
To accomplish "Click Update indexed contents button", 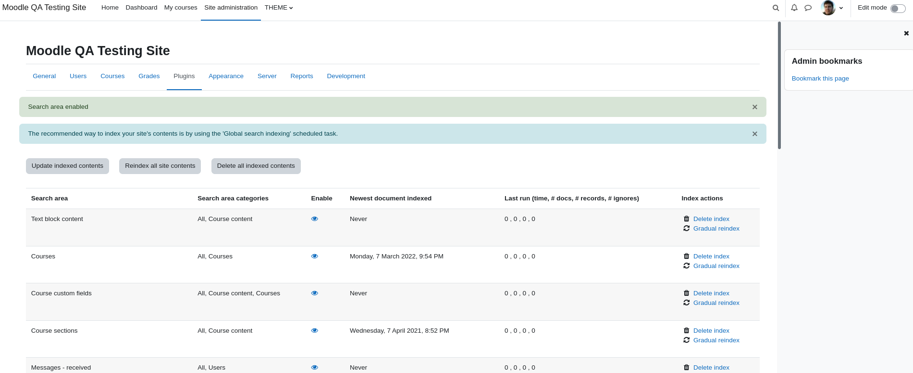I will click(67, 166).
